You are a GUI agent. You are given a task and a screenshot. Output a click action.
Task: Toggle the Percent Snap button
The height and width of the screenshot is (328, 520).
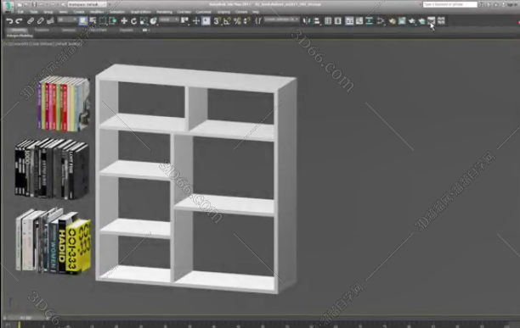point(237,21)
